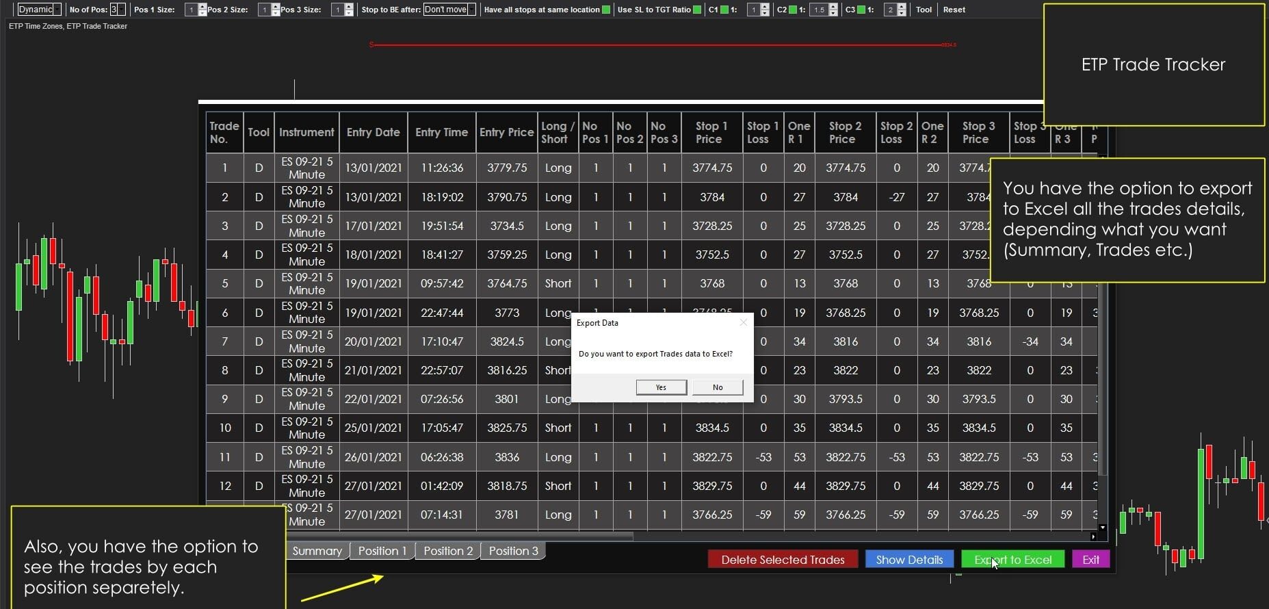Click scroll-right arrow of trades table
This screenshot has width=1269, height=609.
click(1093, 537)
